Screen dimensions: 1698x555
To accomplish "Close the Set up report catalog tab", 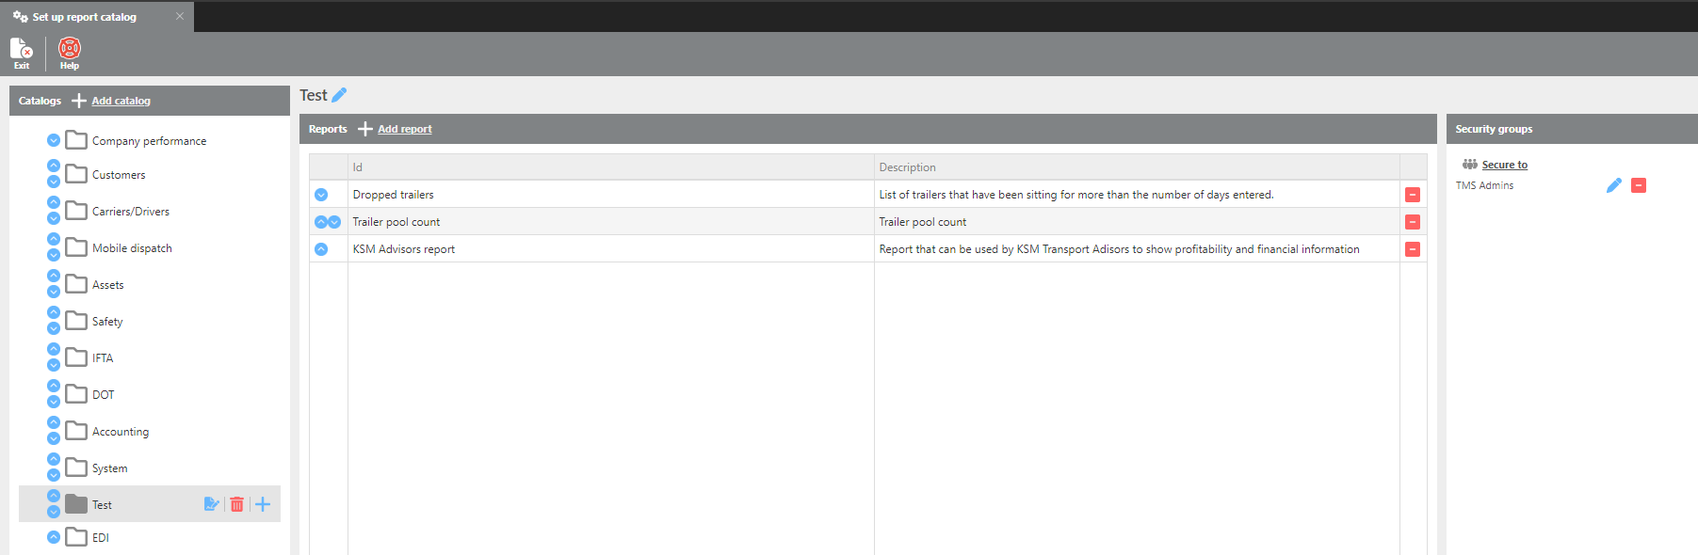I will [180, 16].
